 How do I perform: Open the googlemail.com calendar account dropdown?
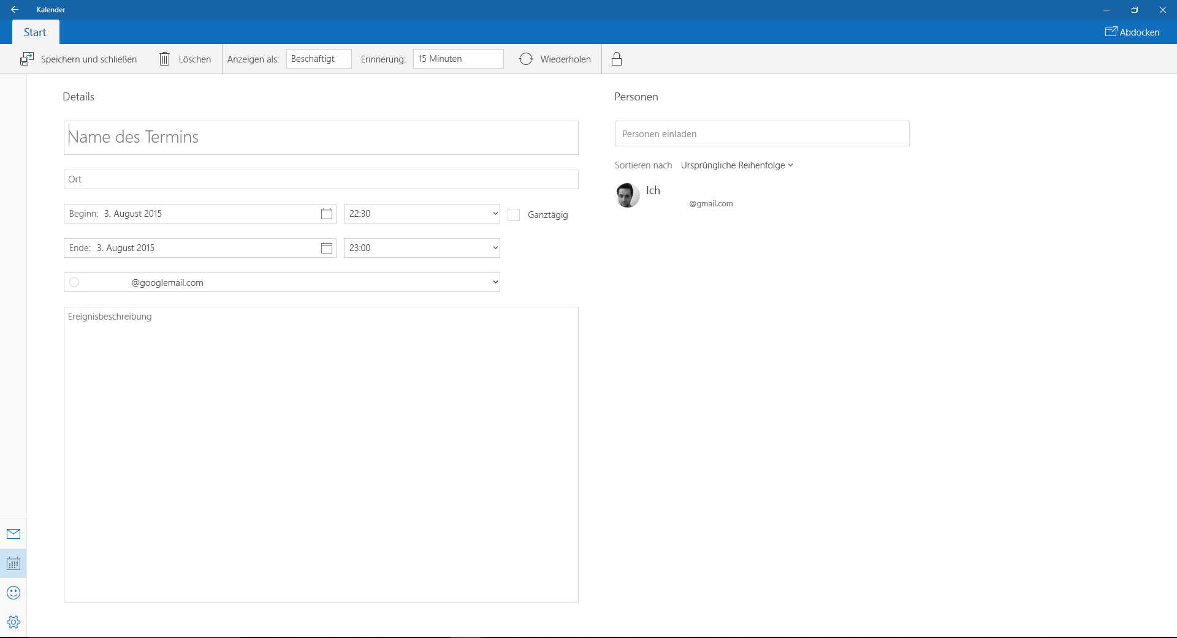282,282
